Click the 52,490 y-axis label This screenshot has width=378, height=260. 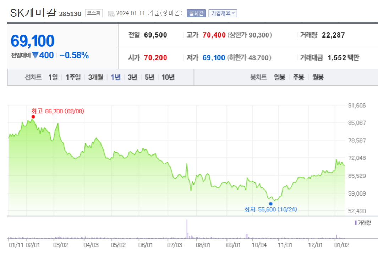357,211
